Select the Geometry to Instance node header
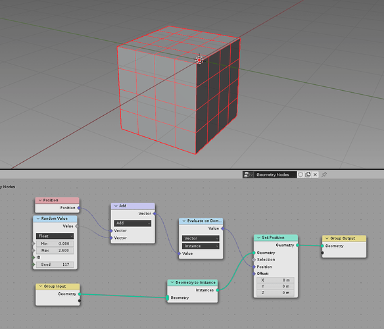The width and height of the screenshot is (384, 329). (193, 282)
